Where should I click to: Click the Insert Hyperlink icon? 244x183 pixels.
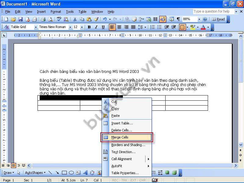point(127,19)
